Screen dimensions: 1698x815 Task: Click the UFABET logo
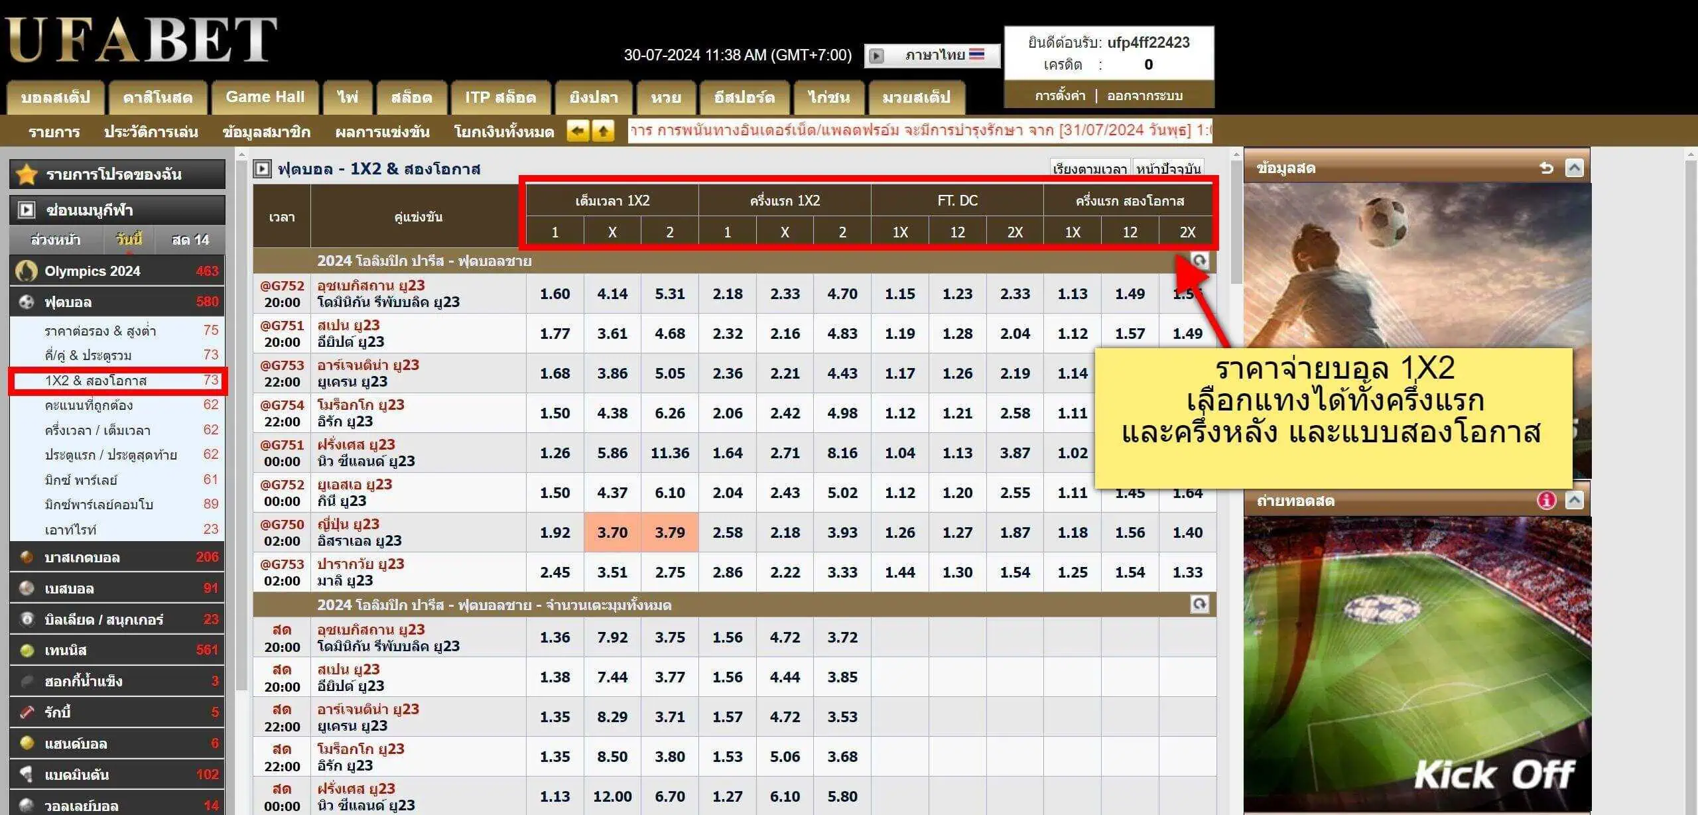coord(141,40)
